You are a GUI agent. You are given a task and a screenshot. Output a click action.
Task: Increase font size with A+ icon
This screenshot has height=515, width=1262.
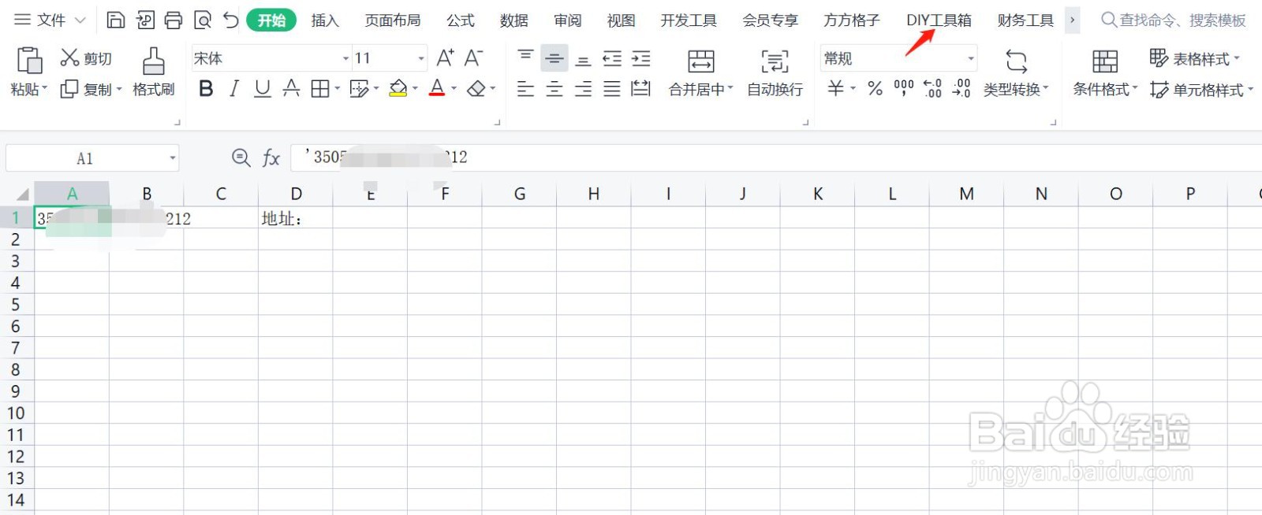(x=446, y=57)
